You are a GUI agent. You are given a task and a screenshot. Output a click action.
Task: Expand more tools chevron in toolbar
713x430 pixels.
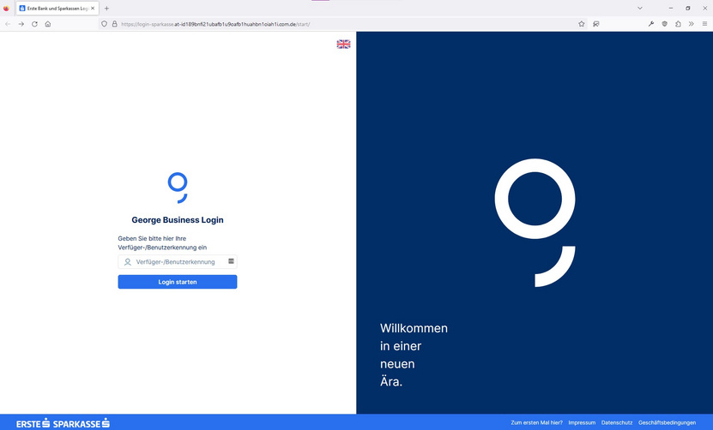point(692,24)
